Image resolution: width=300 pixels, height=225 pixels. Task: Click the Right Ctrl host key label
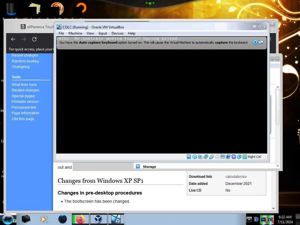pyautogui.click(x=255, y=157)
